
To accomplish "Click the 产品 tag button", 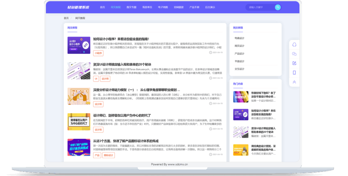I will pyautogui.click(x=97, y=155).
